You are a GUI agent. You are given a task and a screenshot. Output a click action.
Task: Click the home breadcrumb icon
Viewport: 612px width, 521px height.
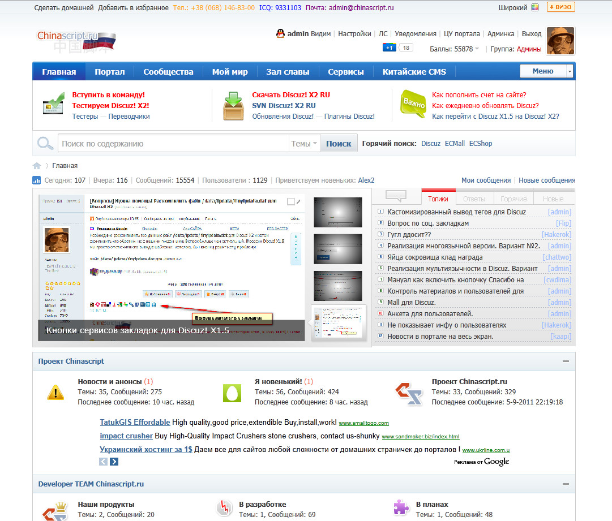tap(37, 166)
